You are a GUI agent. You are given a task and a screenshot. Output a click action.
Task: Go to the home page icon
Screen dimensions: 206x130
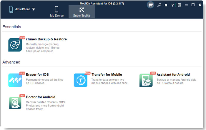[x=166, y=5]
